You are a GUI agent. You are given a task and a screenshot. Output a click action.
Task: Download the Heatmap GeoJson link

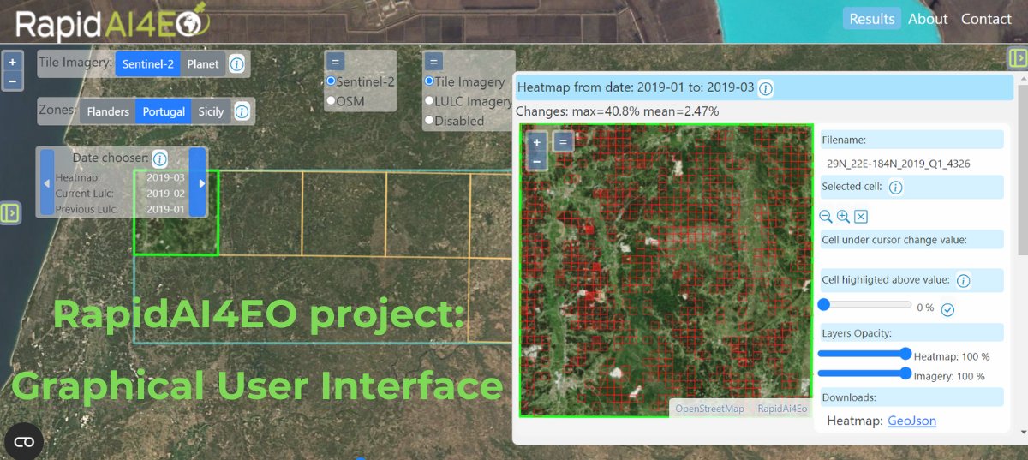(x=911, y=421)
